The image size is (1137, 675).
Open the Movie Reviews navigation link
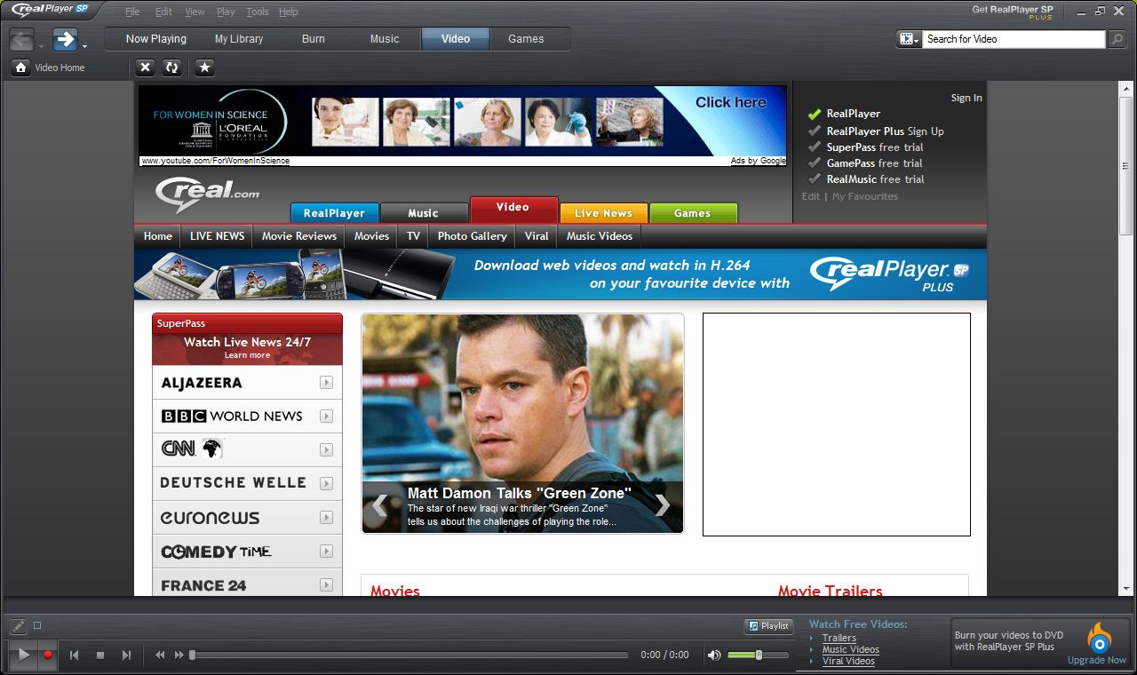(x=299, y=236)
